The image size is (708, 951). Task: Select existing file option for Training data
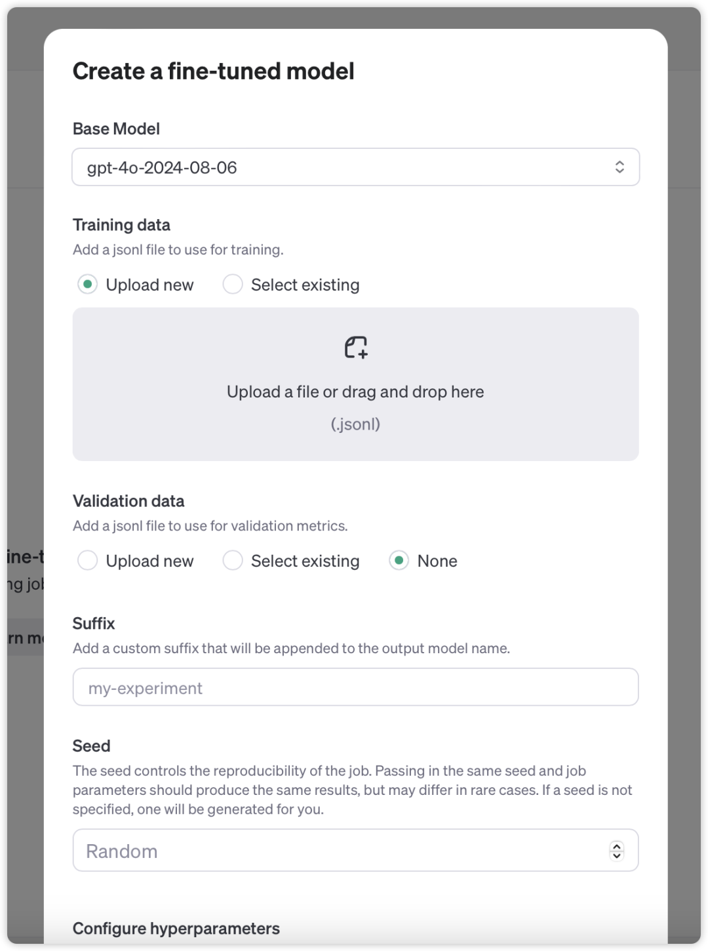(233, 285)
